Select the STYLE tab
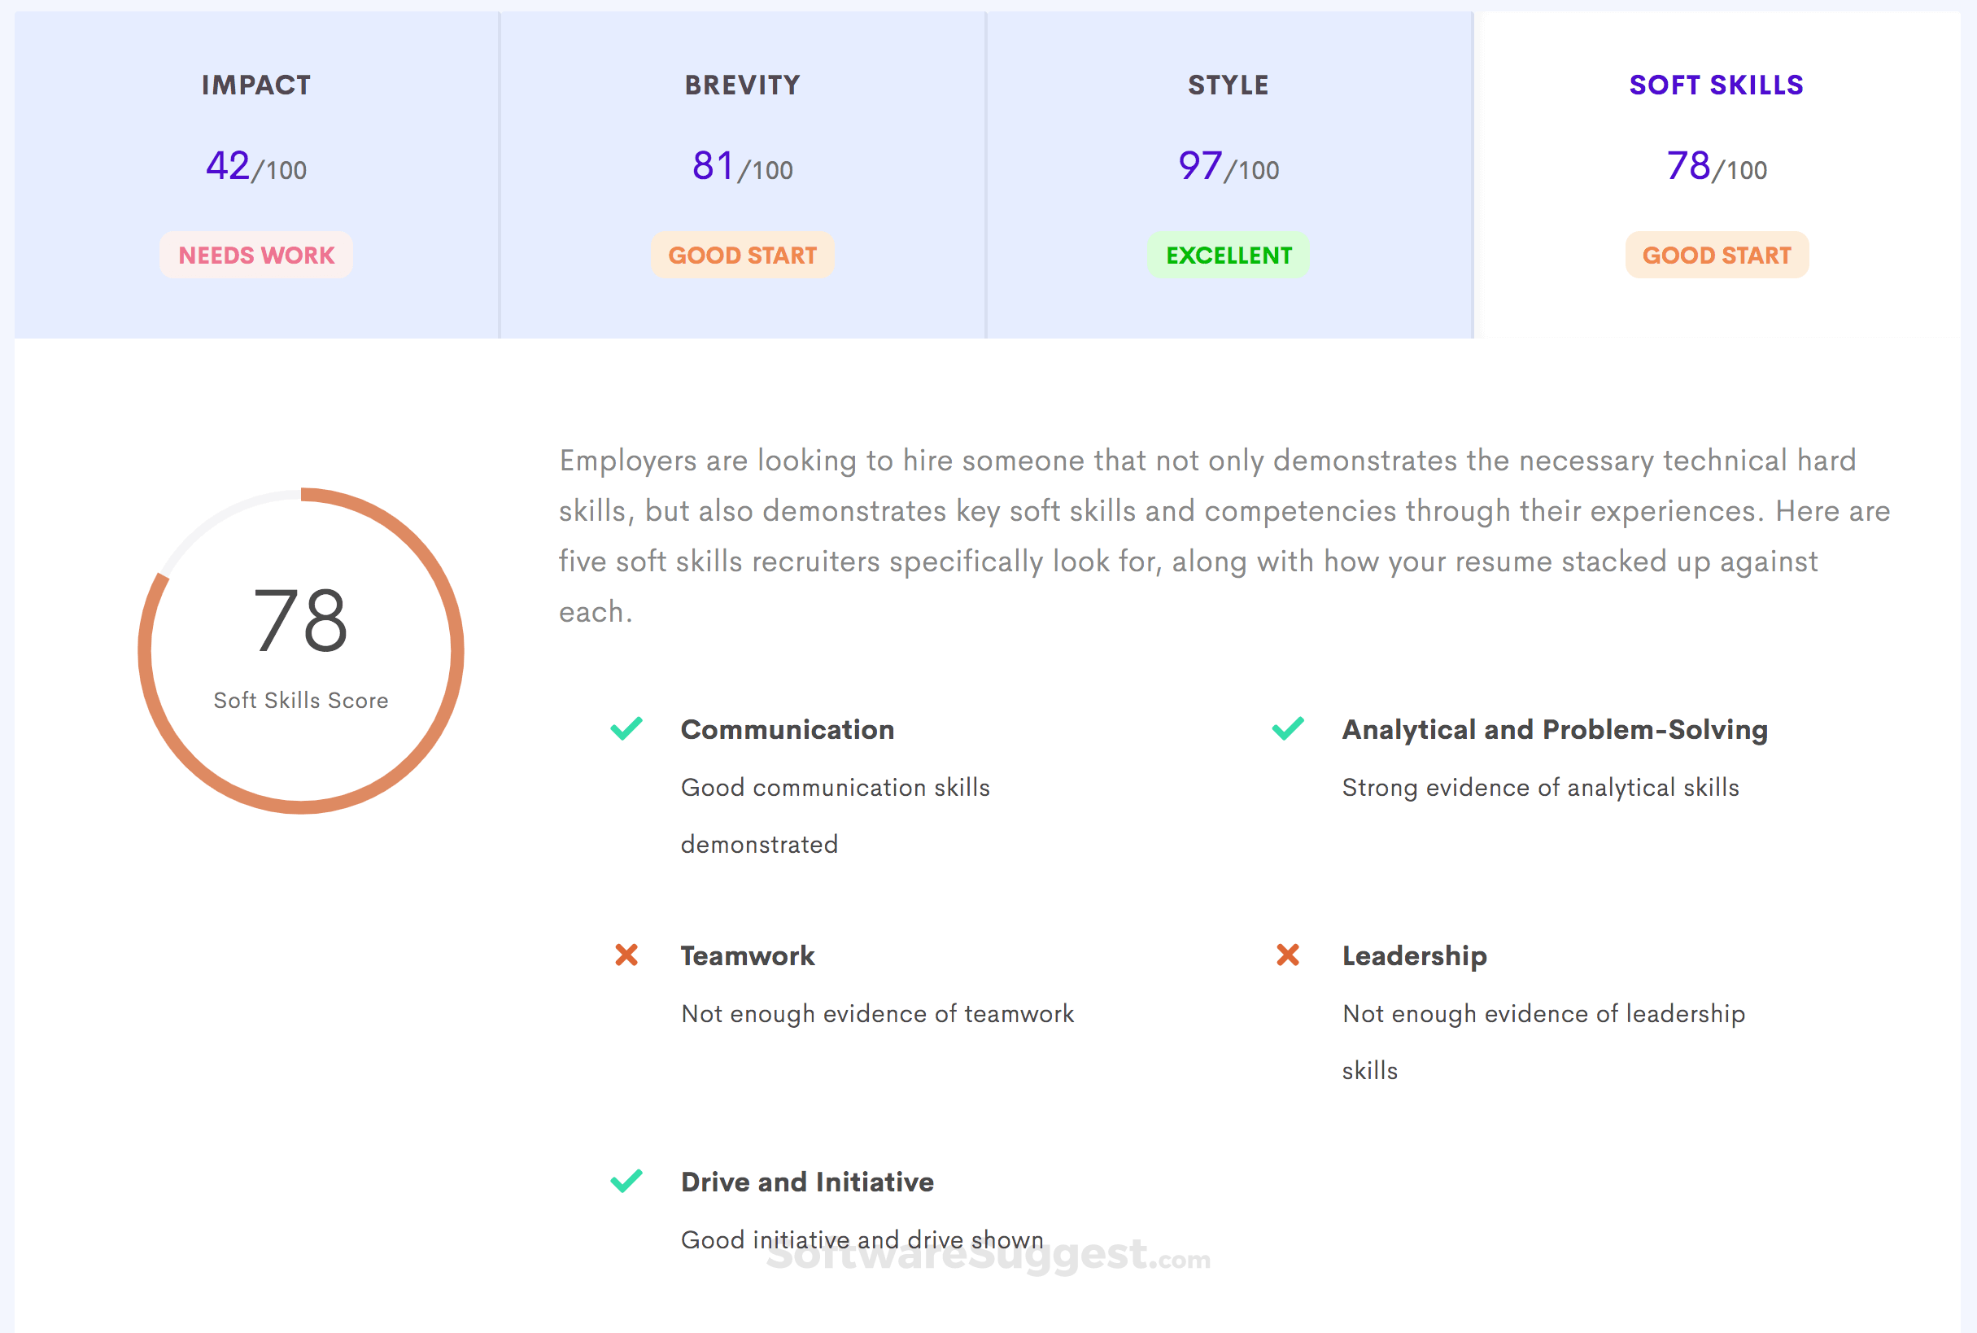This screenshot has height=1333, width=1977. point(1228,84)
